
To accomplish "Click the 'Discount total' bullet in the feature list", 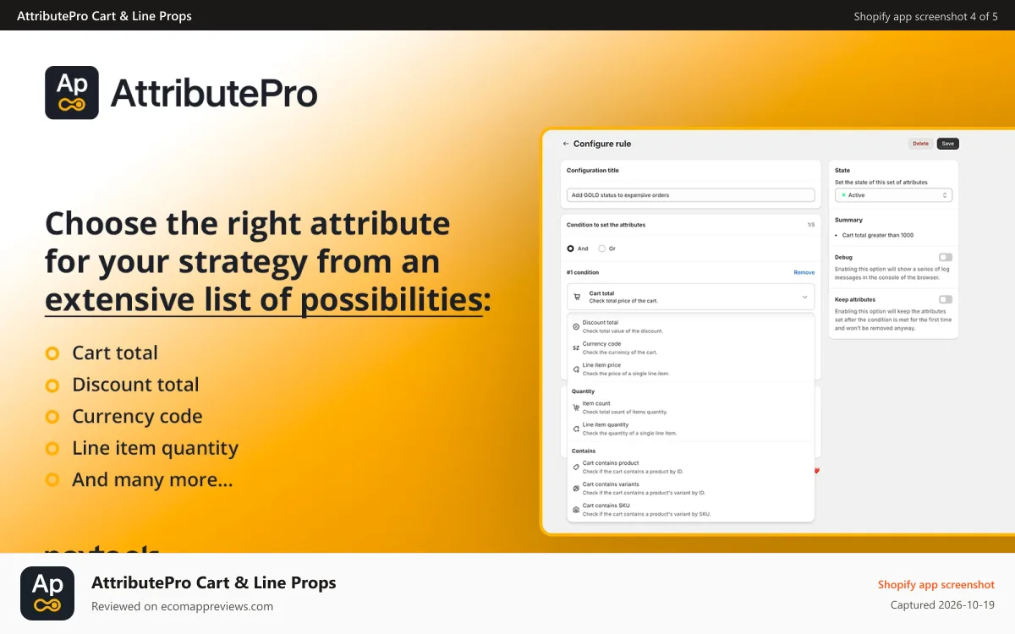I will click(135, 385).
